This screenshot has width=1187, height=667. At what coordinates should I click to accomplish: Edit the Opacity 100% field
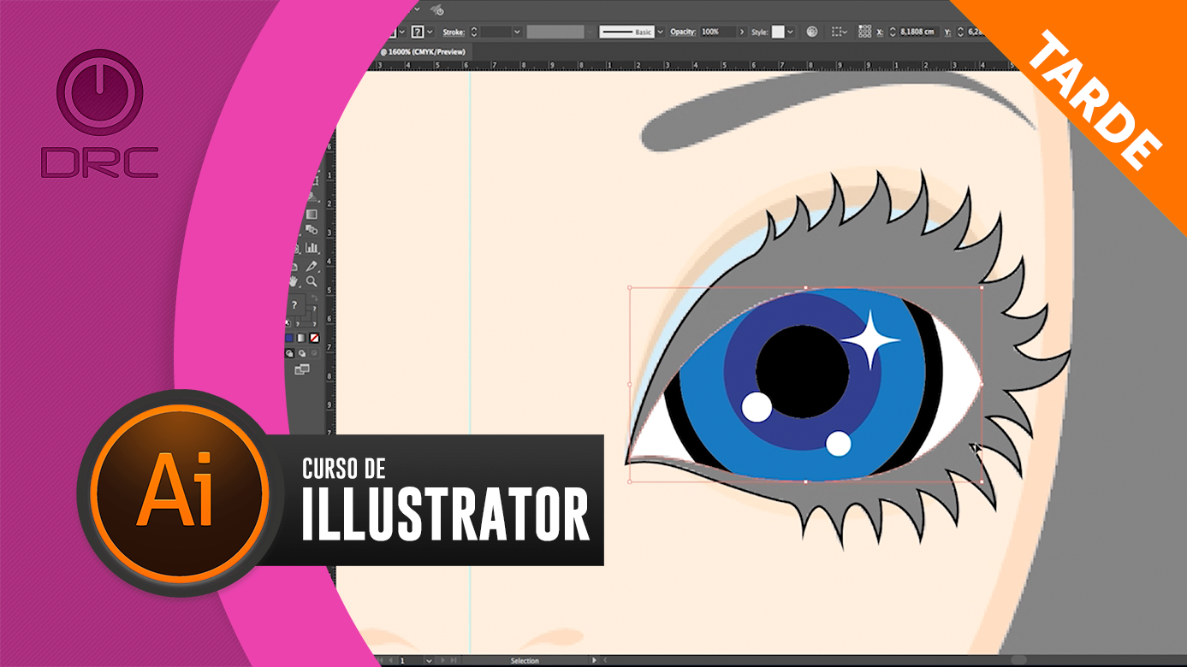718,32
